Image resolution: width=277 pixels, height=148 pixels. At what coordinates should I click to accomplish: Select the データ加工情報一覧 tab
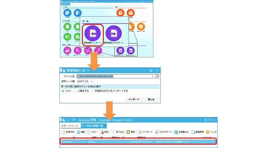coord(92,126)
